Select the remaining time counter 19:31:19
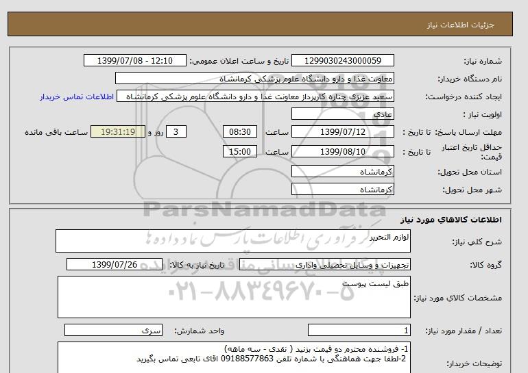 (118, 131)
